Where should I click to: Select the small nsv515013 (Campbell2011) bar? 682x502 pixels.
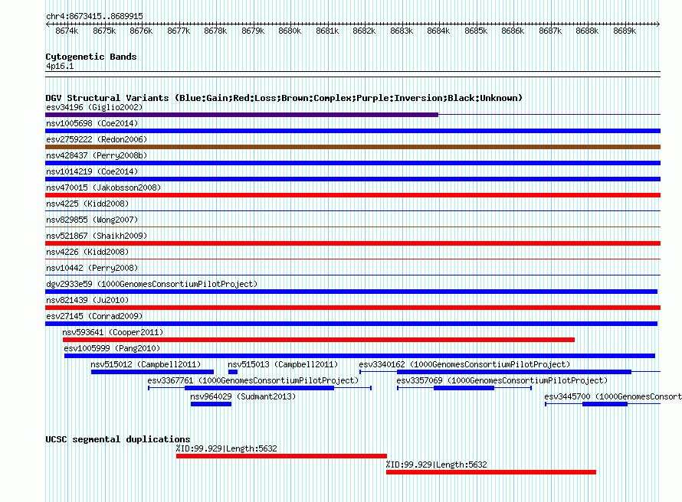click(233, 372)
